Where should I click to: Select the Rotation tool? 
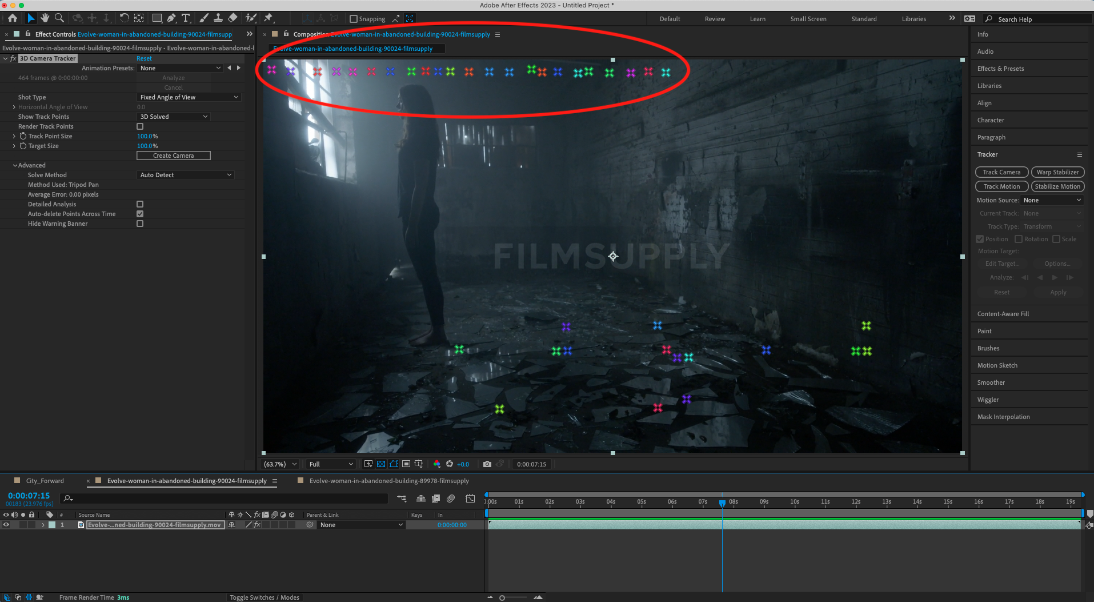(125, 18)
